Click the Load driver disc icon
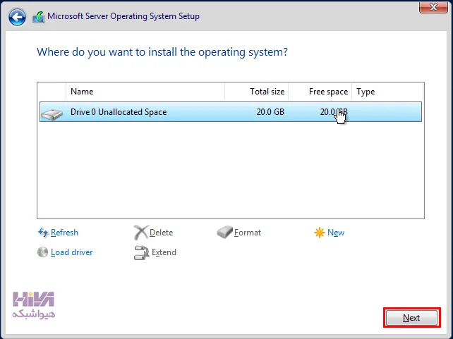Viewport: 453px width, 339px height. [42, 252]
